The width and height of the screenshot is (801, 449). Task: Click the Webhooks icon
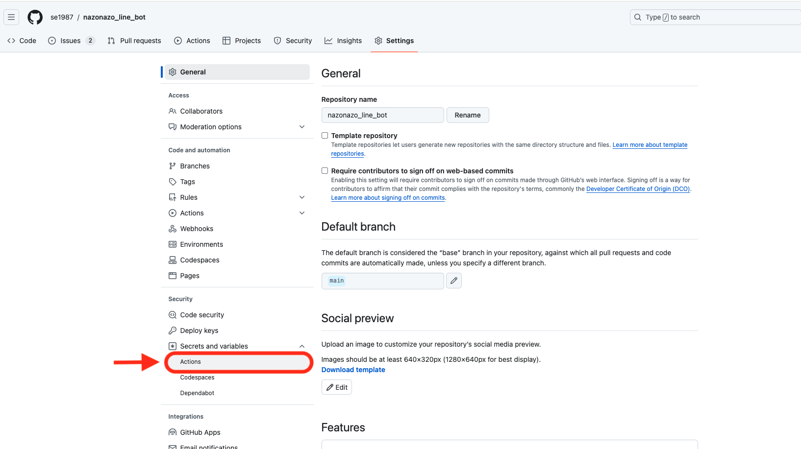(173, 229)
